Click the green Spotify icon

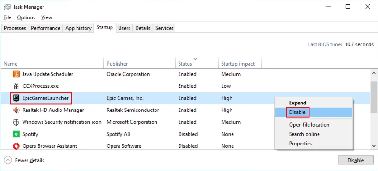(16, 134)
